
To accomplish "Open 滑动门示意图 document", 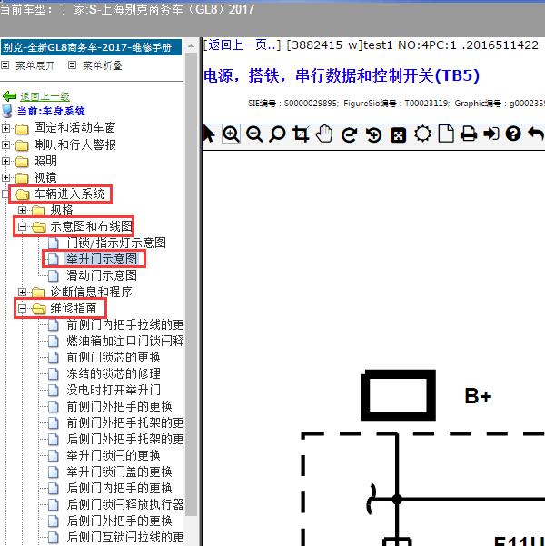I will [x=102, y=275].
